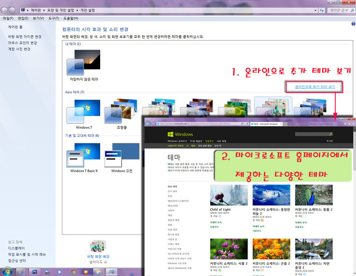Image resolution: width=356 pixels, height=276 pixels.
Task: Open the Child of Light theme image
Action: [229, 195]
